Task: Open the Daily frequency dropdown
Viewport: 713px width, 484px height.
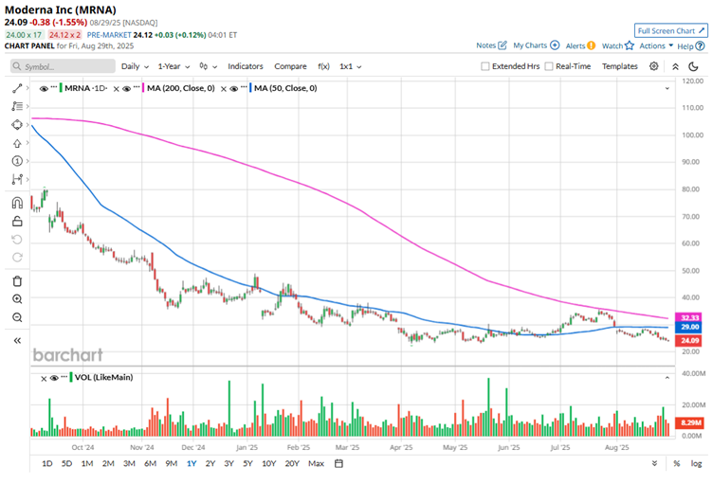Action: [x=135, y=66]
